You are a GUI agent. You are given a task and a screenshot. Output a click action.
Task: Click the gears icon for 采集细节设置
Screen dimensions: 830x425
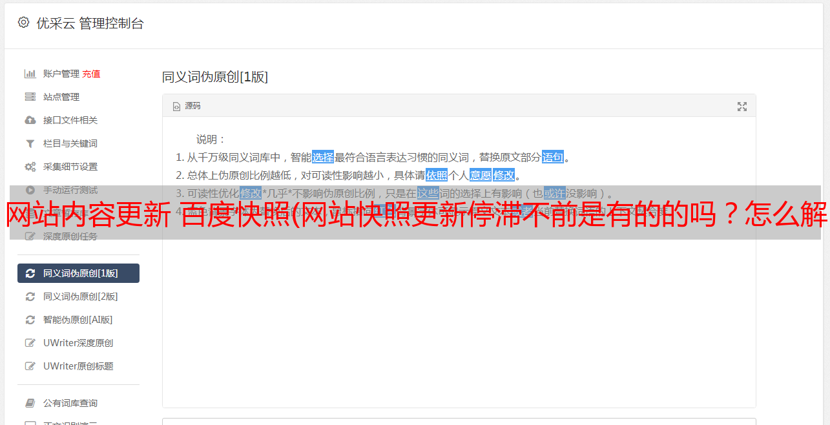point(30,167)
